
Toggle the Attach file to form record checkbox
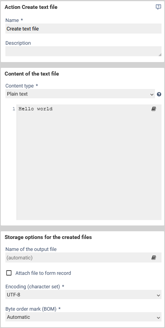click(9, 273)
